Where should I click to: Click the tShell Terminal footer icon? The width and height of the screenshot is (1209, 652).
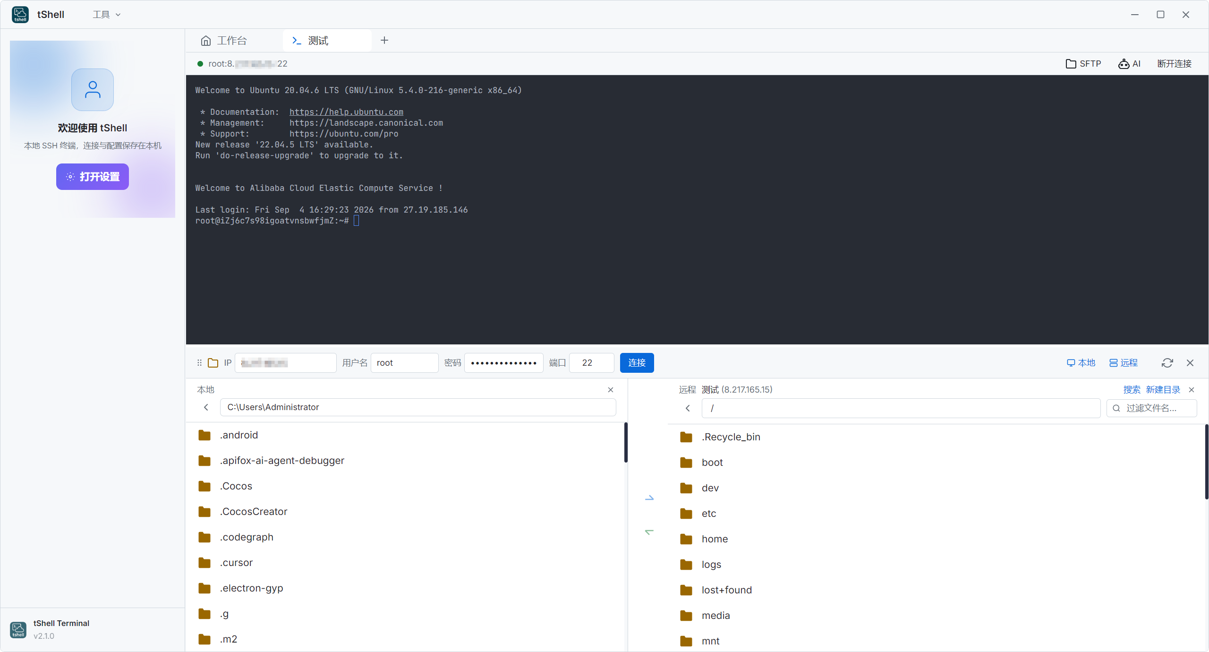tap(18, 630)
